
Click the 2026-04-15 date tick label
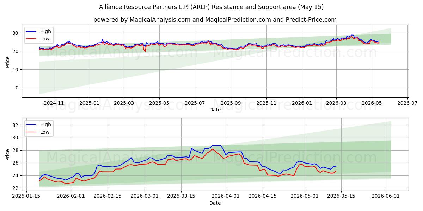262,196
